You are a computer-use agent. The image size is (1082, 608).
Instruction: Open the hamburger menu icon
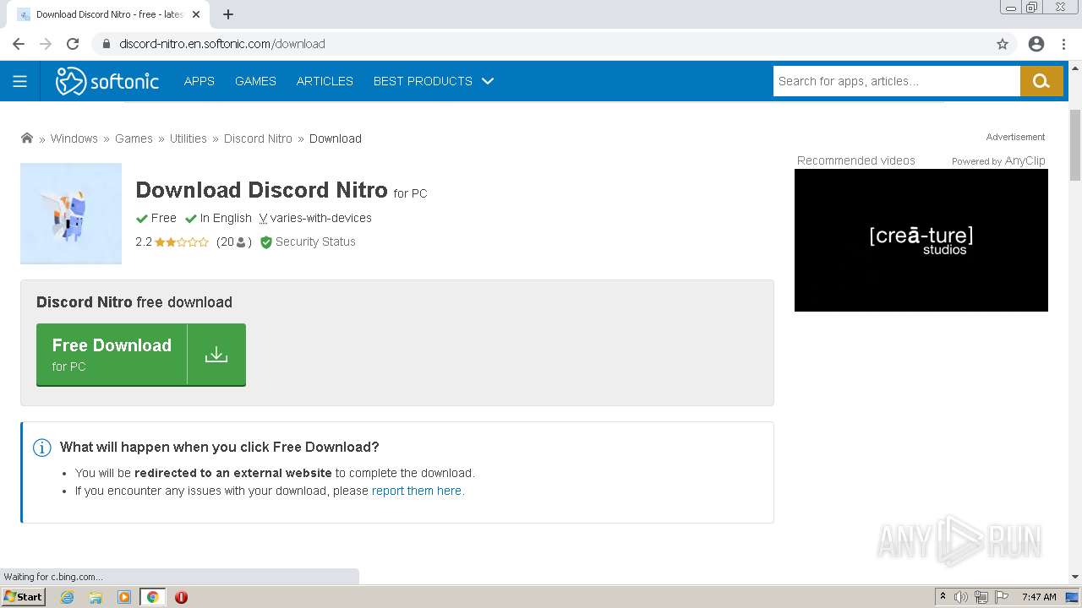(x=19, y=81)
